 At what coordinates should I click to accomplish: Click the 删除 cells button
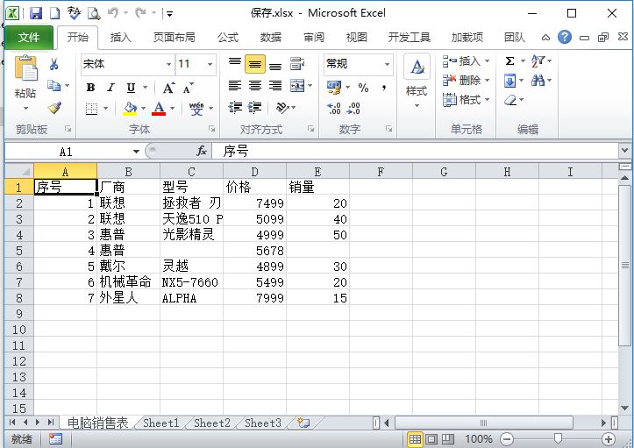coord(466,80)
